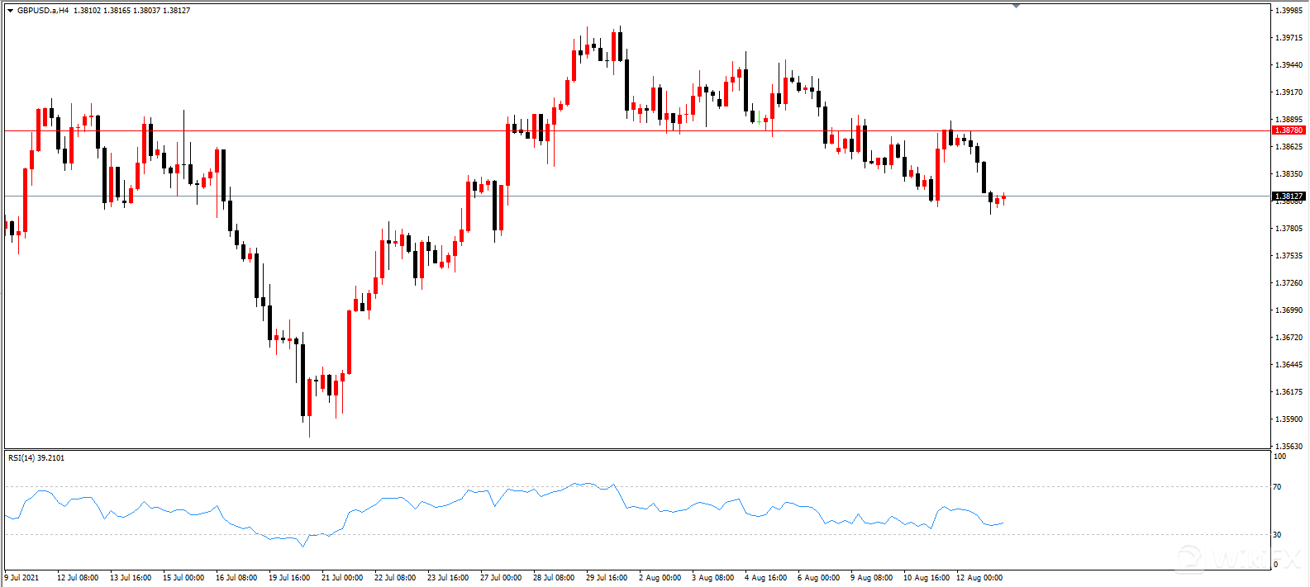Viewport: 1310px width, 587px height.
Task: Click the chart shift triangle marker at top
Action: [1016, 6]
